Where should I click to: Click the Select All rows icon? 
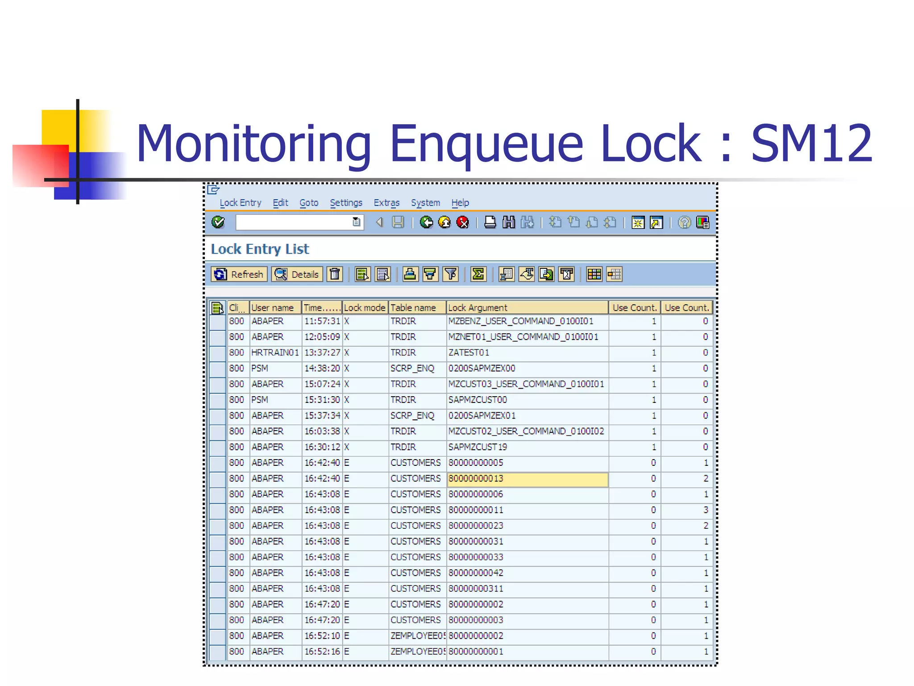click(x=363, y=274)
